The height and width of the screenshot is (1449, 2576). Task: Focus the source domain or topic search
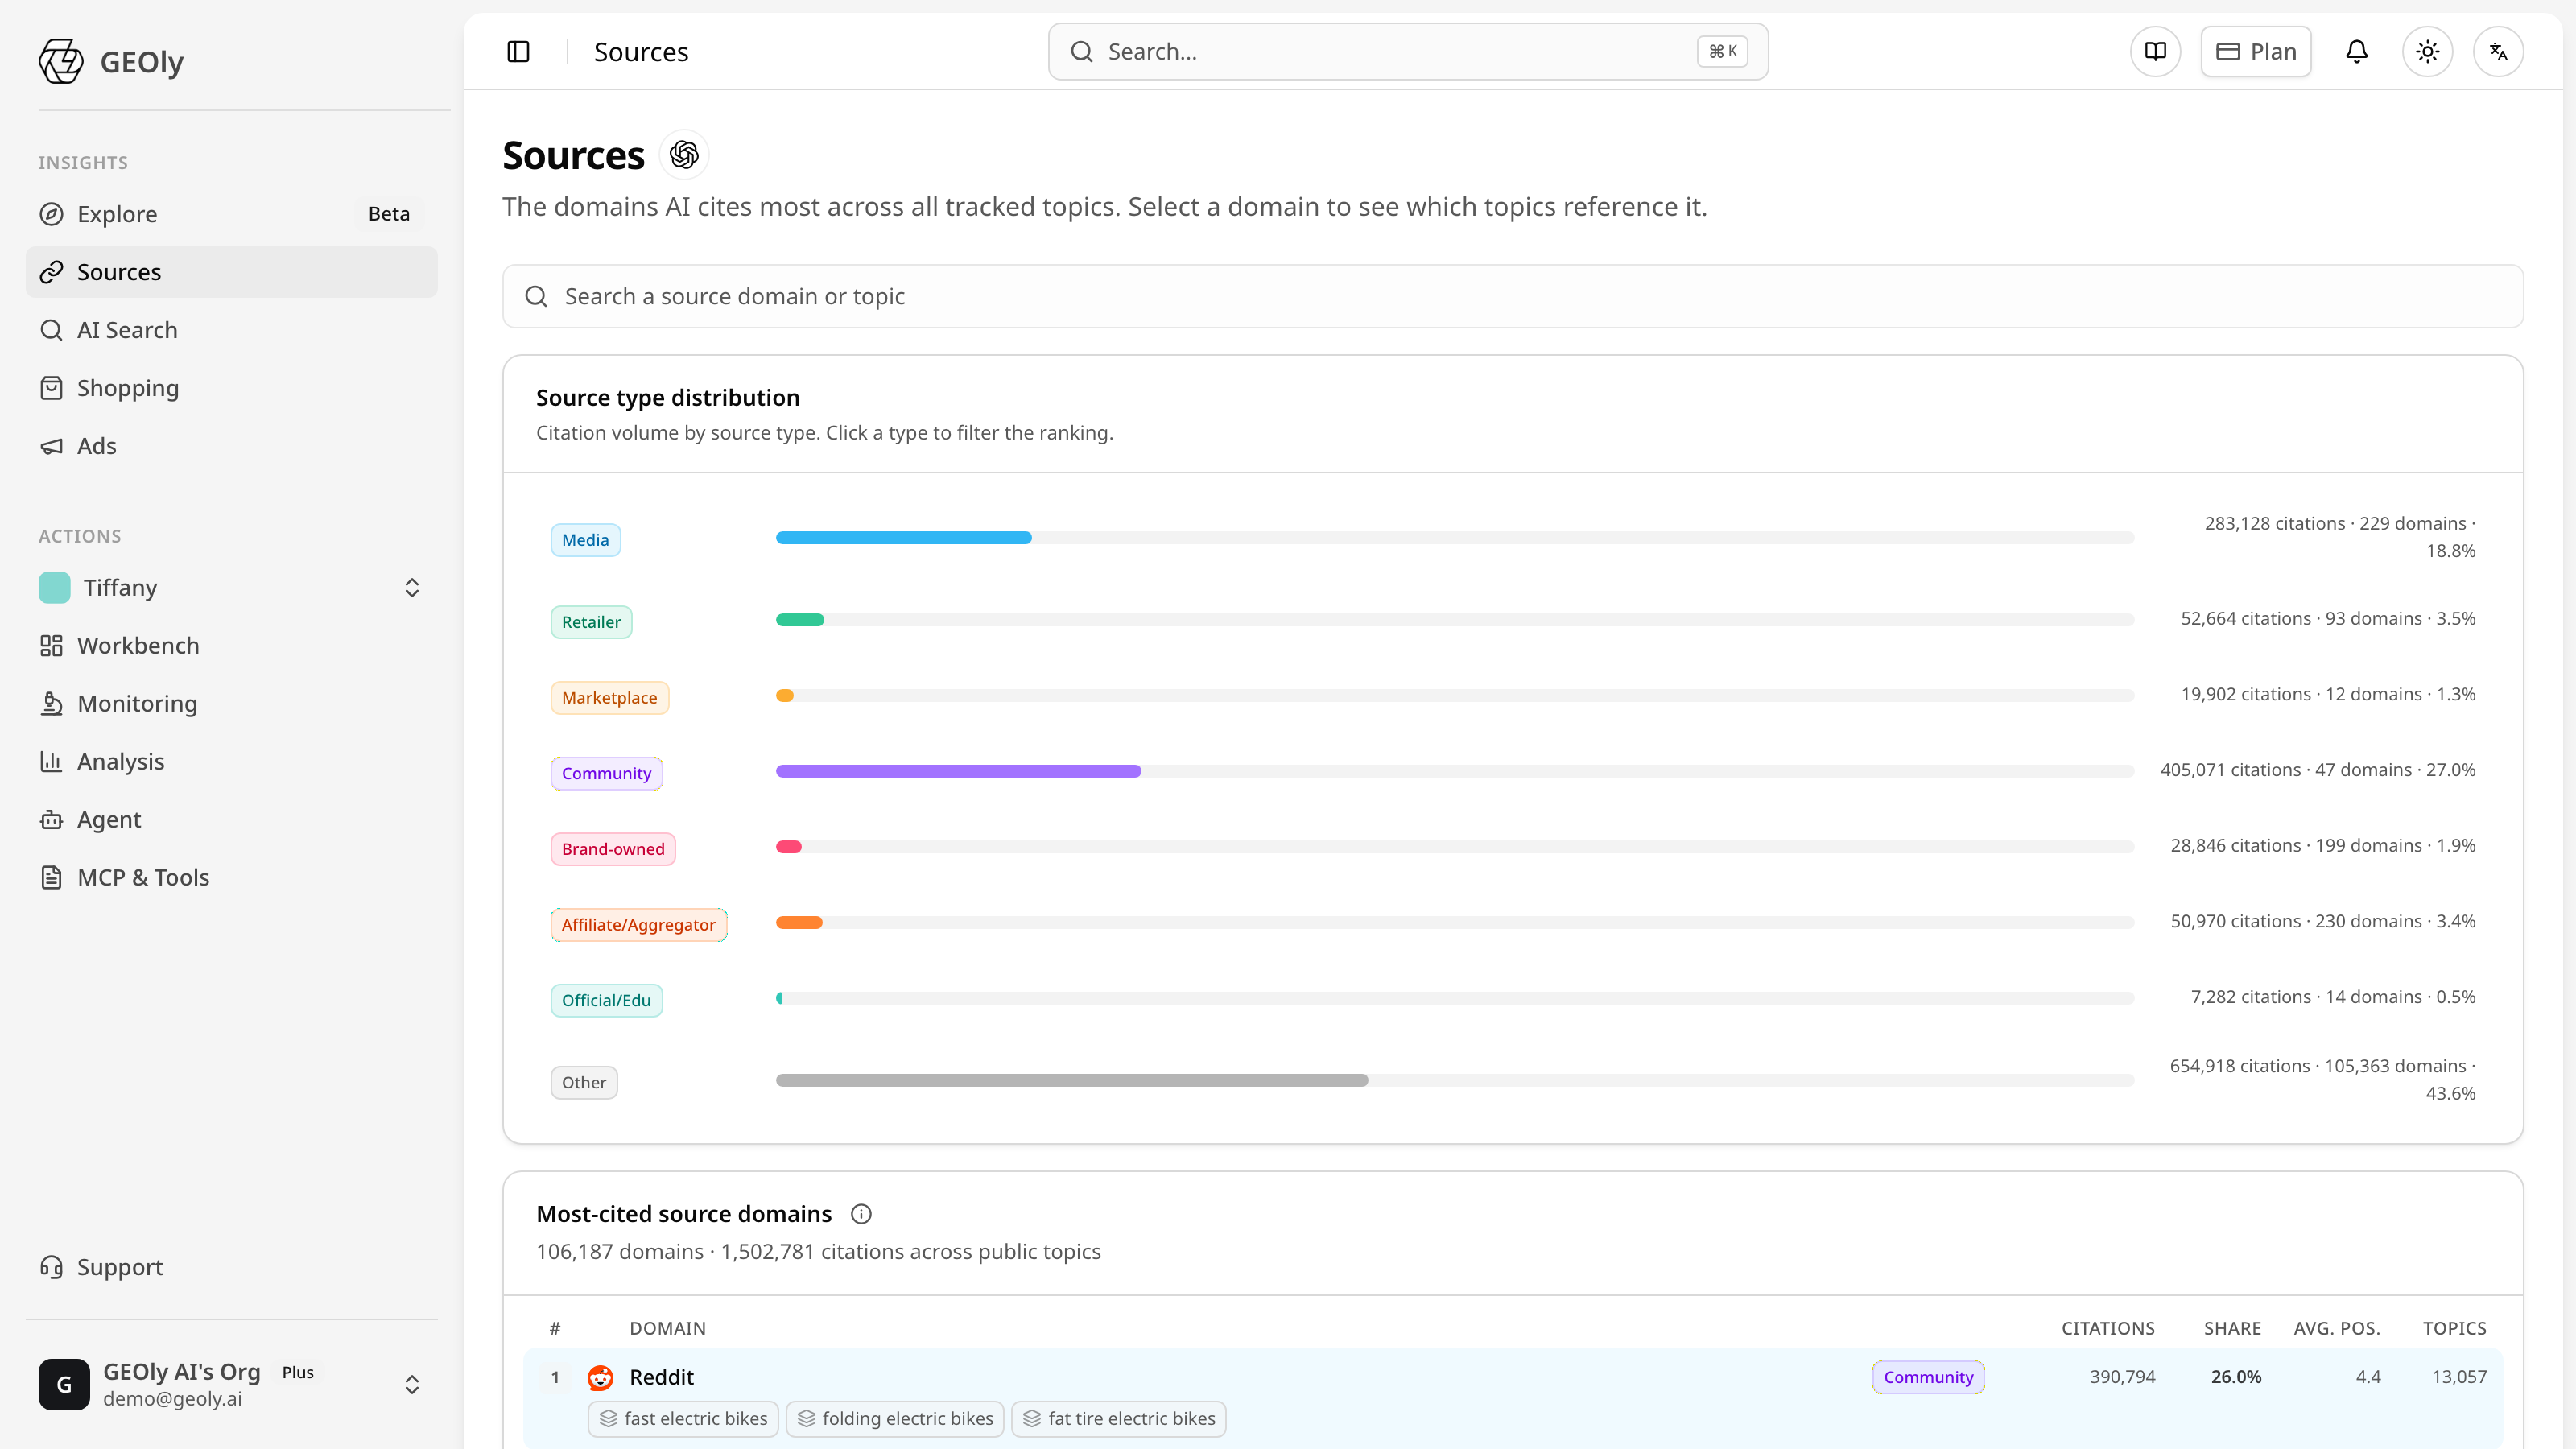tap(1512, 296)
